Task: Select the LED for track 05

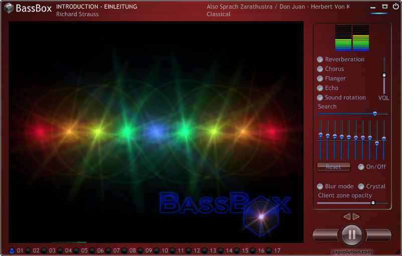Action: 76,250
